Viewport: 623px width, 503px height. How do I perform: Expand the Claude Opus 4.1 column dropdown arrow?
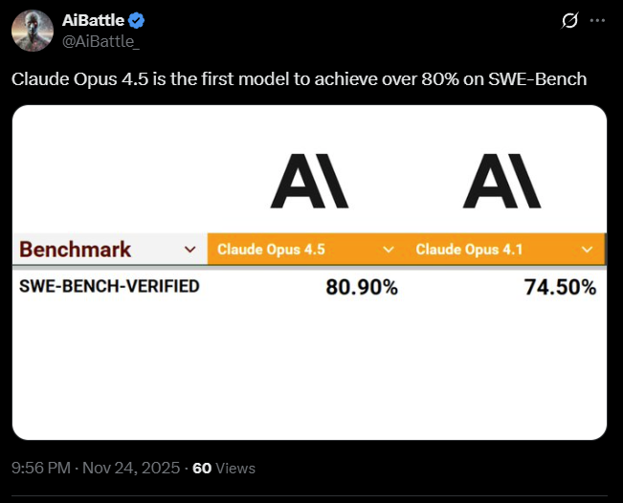pyautogui.click(x=588, y=250)
